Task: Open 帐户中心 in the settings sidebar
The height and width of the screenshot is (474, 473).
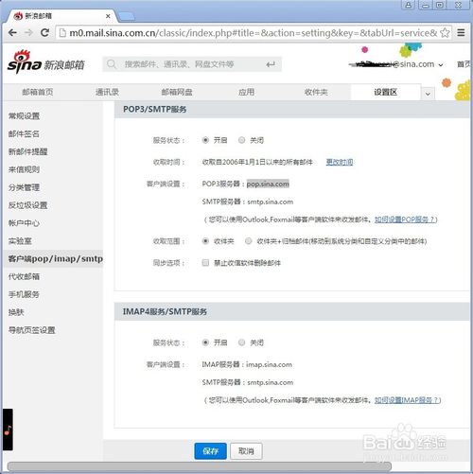Action: [x=24, y=223]
